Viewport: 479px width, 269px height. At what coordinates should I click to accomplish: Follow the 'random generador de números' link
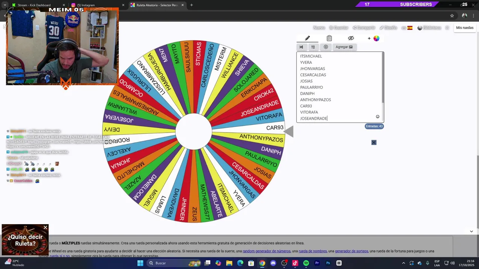coord(266,251)
